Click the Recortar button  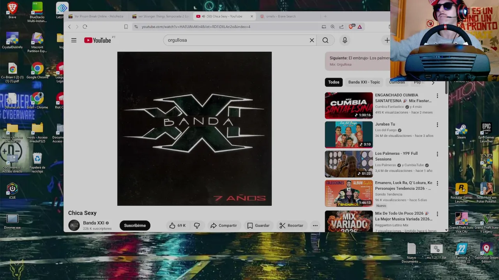291,226
